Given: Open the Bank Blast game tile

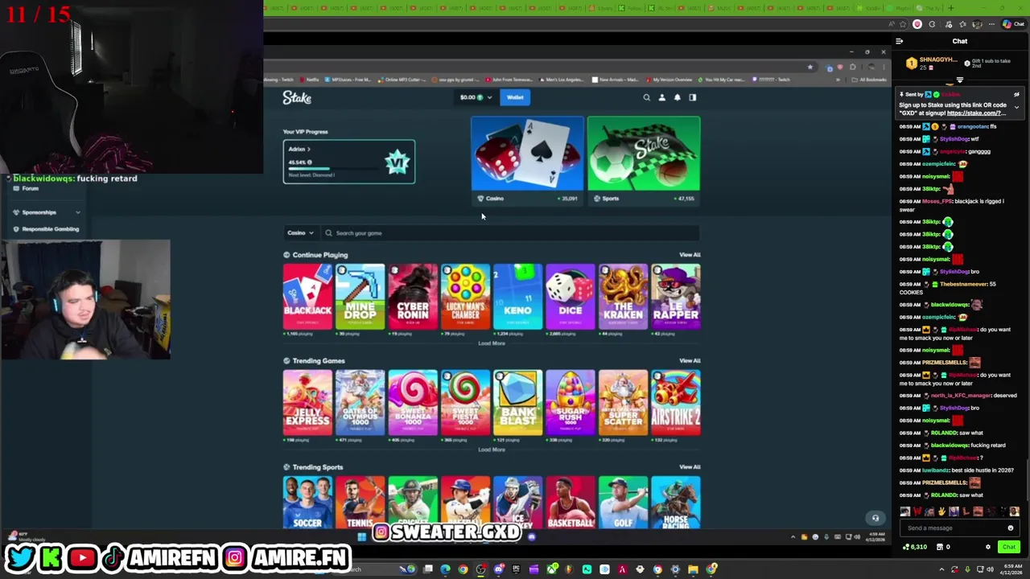Looking at the screenshot, I should (x=517, y=403).
